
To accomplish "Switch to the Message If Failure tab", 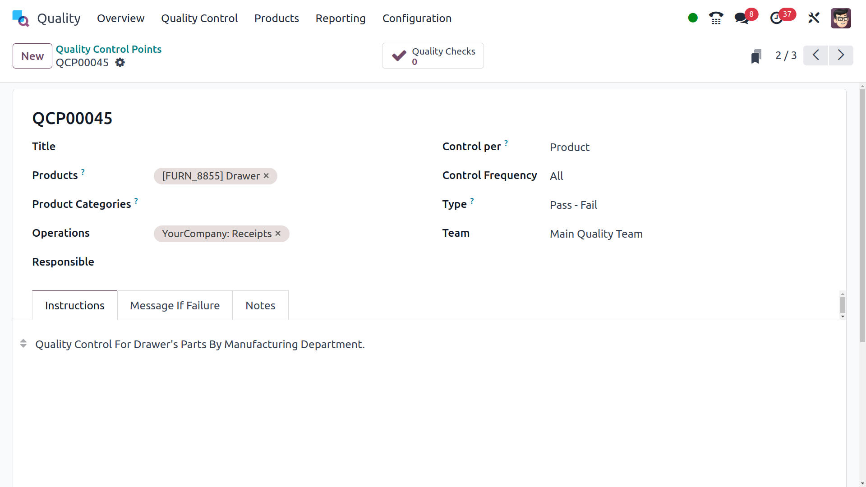I will pos(175,306).
